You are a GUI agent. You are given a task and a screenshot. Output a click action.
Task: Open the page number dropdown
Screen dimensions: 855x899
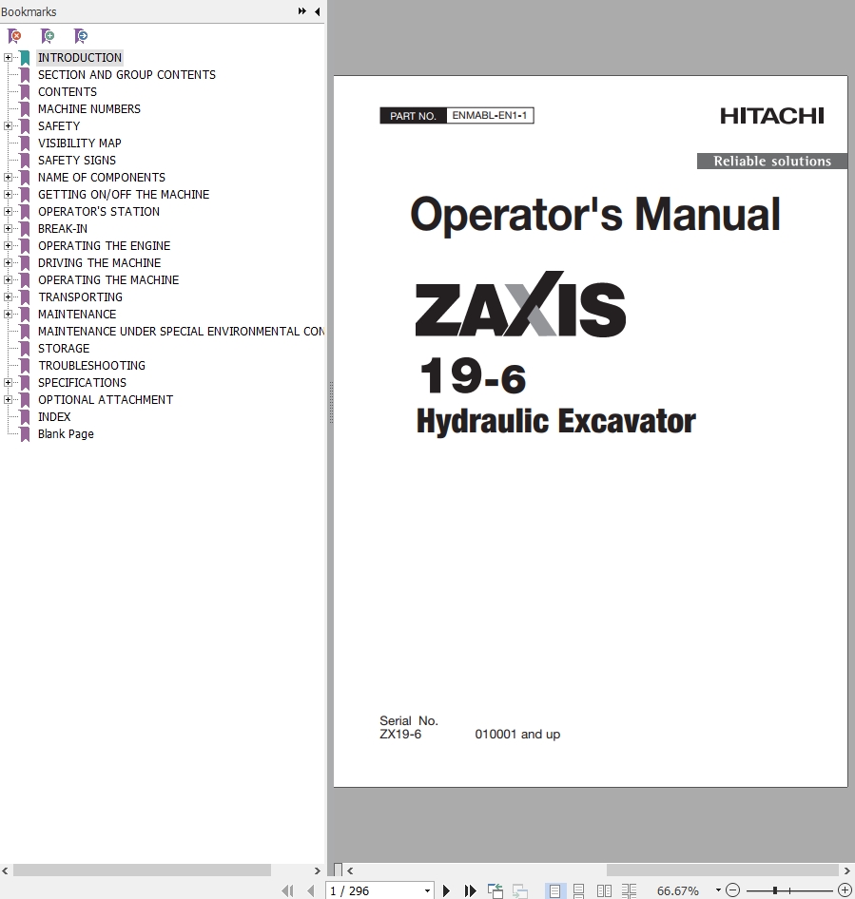pyautogui.click(x=428, y=890)
